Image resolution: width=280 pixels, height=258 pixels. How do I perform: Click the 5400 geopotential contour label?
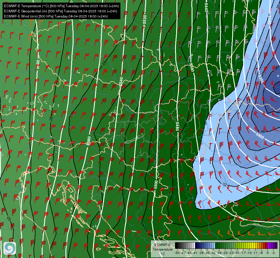[x=260, y=136]
